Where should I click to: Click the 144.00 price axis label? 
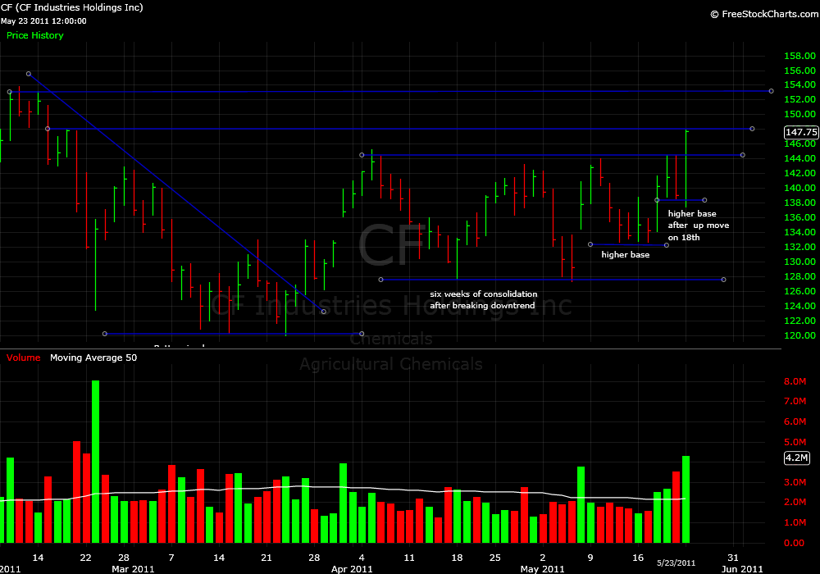coord(799,158)
